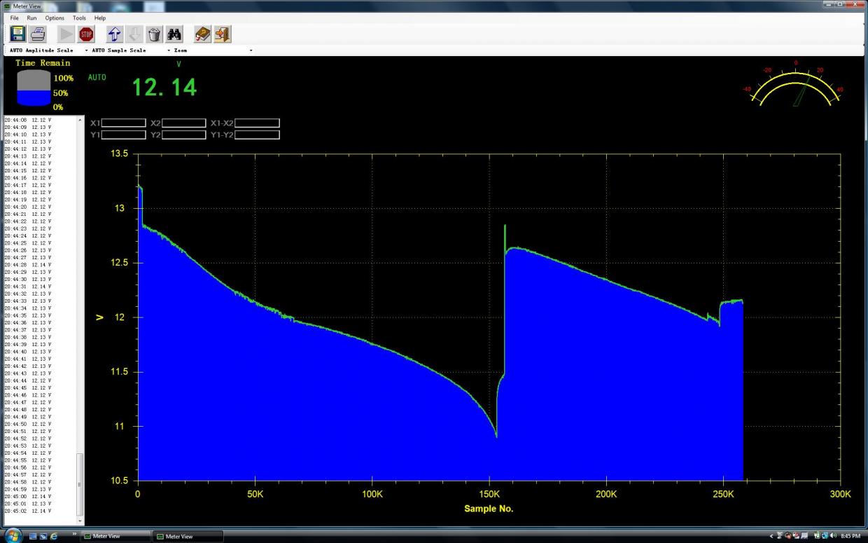Viewport: 868px width, 543px height.
Task: Select log entry 20:44:31 12.14 V
Action: [x=28, y=287]
